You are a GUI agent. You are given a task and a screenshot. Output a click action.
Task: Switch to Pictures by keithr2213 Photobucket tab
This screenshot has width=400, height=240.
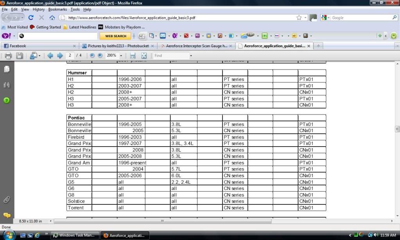[118, 46]
